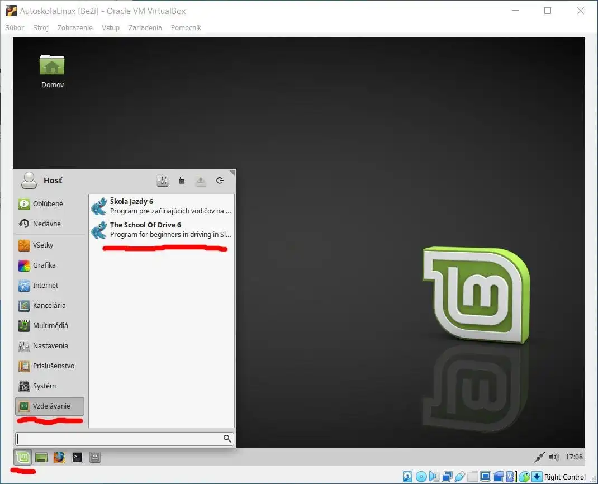The height and width of the screenshot is (484, 598).
Task: Open the Pomocník menu
Action: (x=186, y=27)
